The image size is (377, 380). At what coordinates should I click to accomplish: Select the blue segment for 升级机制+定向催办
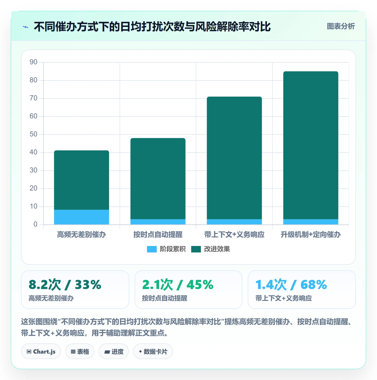(x=311, y=222)
